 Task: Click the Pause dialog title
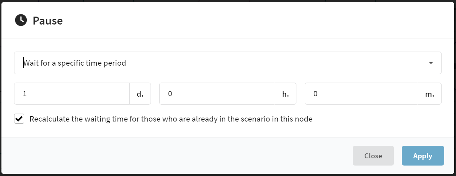coord(48,21)
